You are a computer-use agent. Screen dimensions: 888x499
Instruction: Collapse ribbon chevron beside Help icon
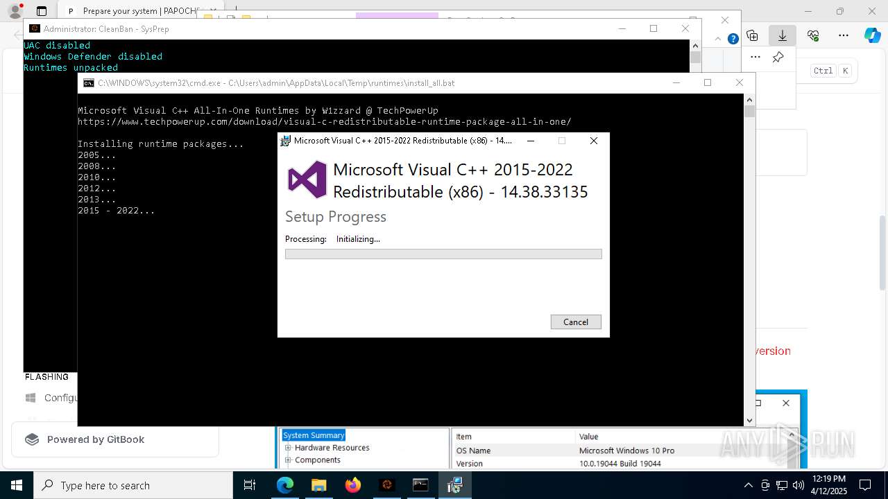click(x=717, y=39)
